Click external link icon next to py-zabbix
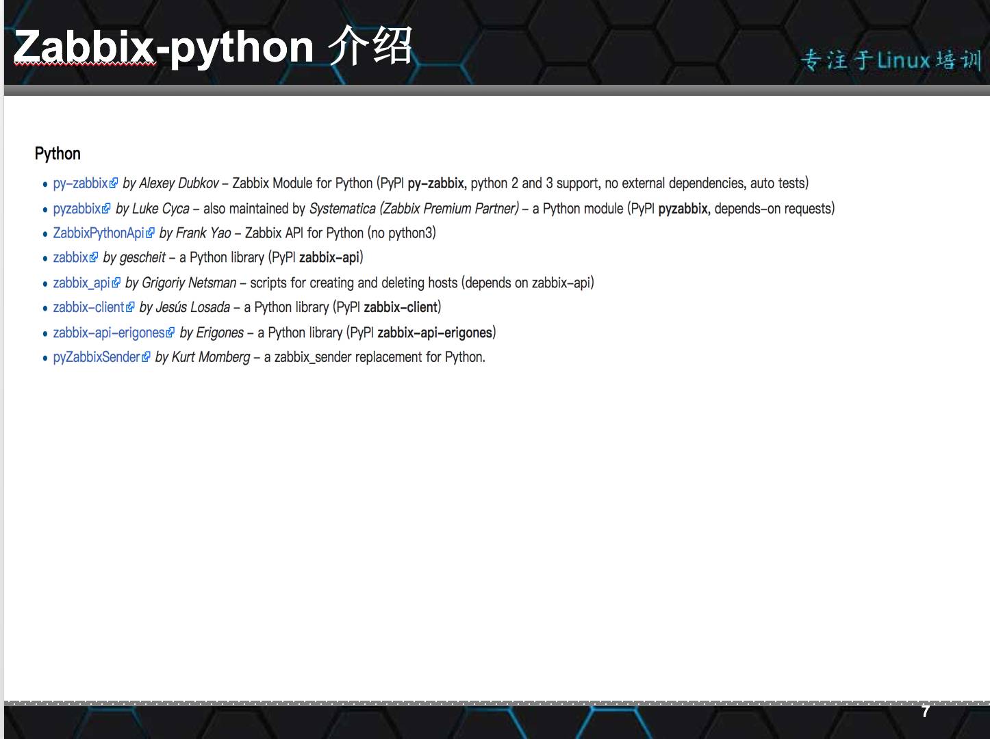This screenshot has width=990, height=739. [x=114, y=183]
